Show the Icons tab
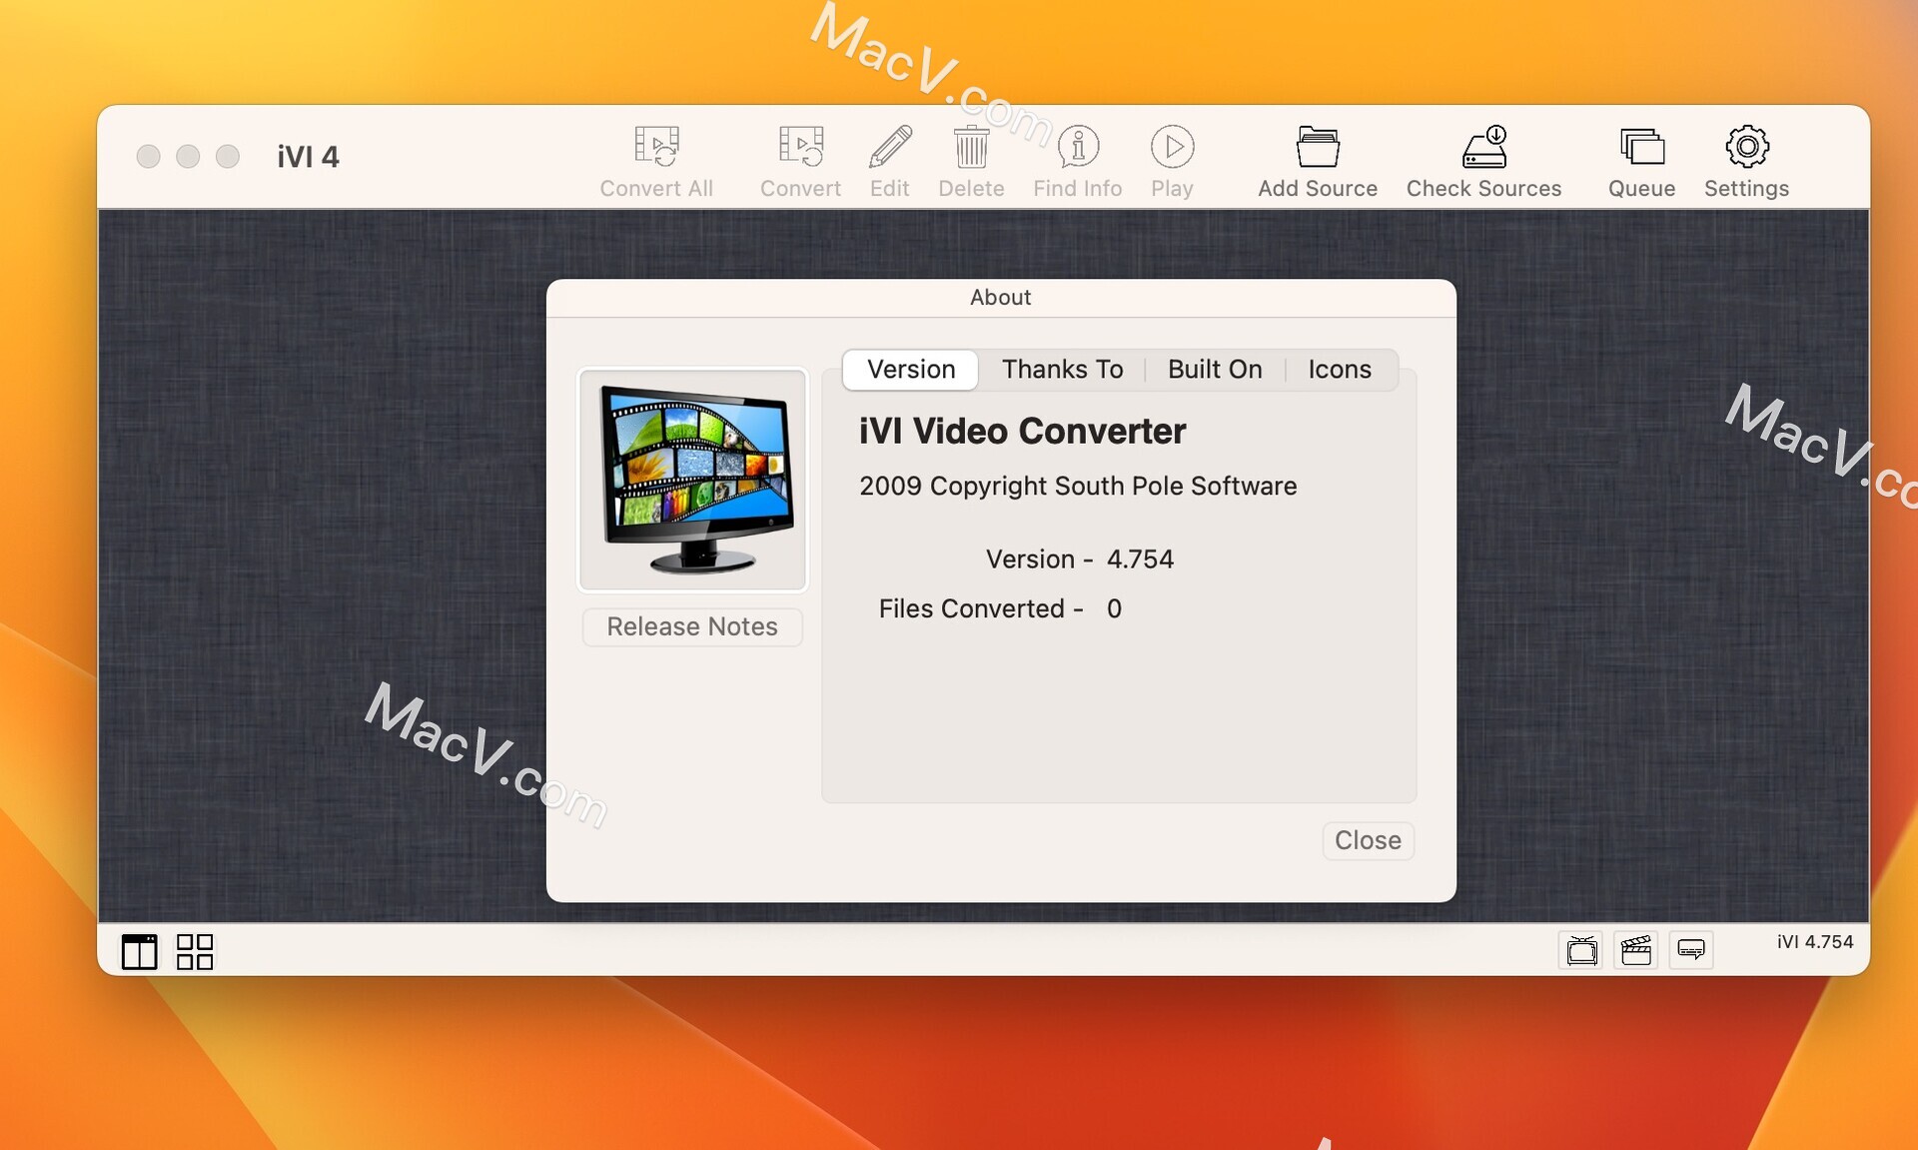 pos(1340,370)
